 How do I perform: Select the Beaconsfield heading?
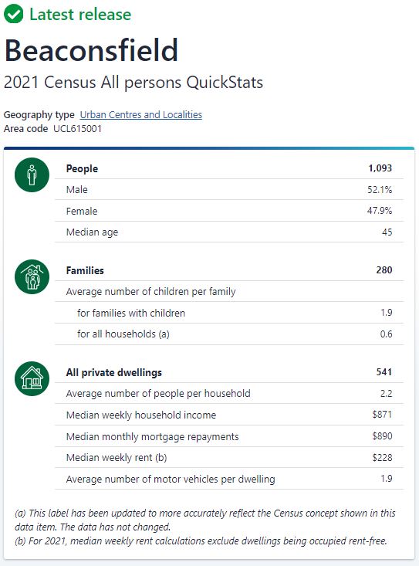click(x=91, y=50)
